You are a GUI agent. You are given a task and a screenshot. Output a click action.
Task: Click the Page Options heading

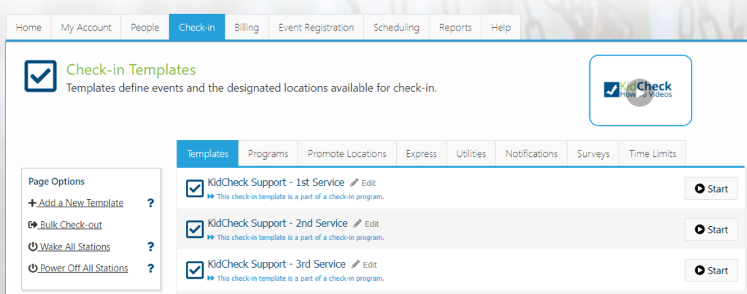click(57, 182)
